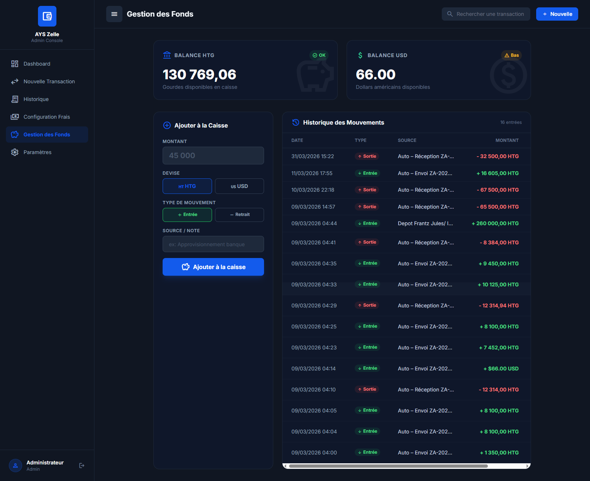Click the logout icon next to Administrateur
This screenshot has height=481, width=590.
coord(81,465)
